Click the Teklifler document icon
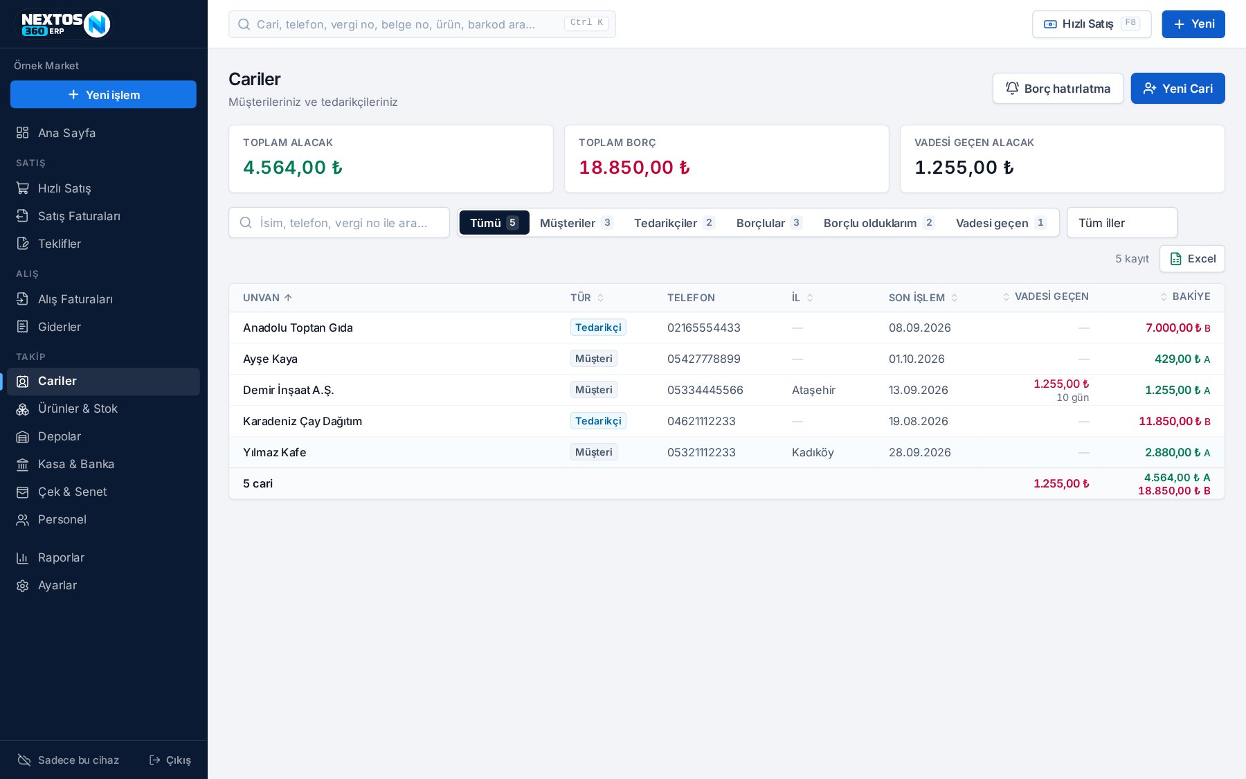Screen dimensions: 1246x779 (x=23, y=244)
